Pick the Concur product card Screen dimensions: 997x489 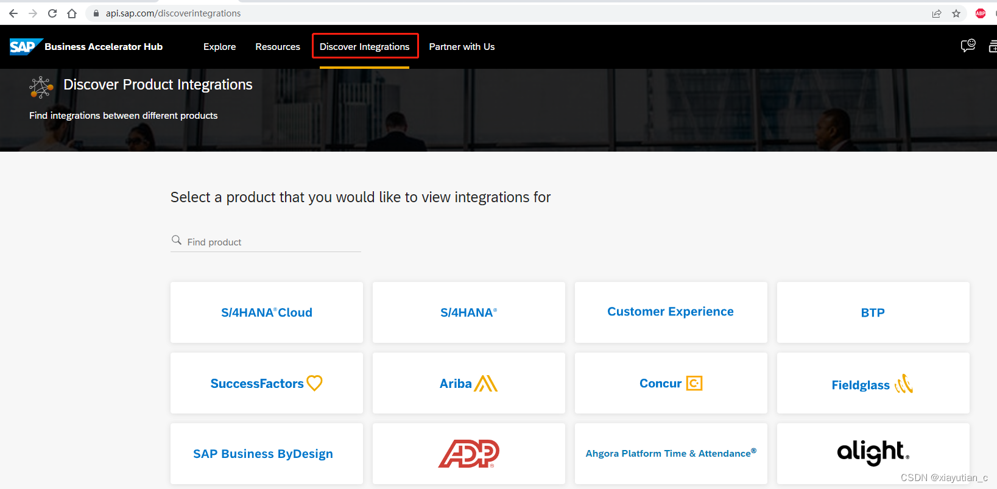point(671,383)
